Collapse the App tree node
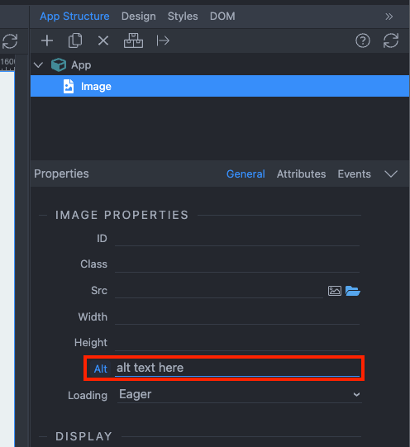Viewport: 410px width, 447px height. (38, 65)
